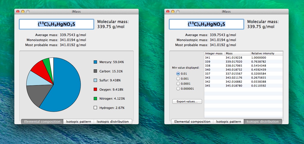Screen dimensions: 304x144
Task: Click "Hydrogen: 2.67%" legend label
Action: pos(112,108)
